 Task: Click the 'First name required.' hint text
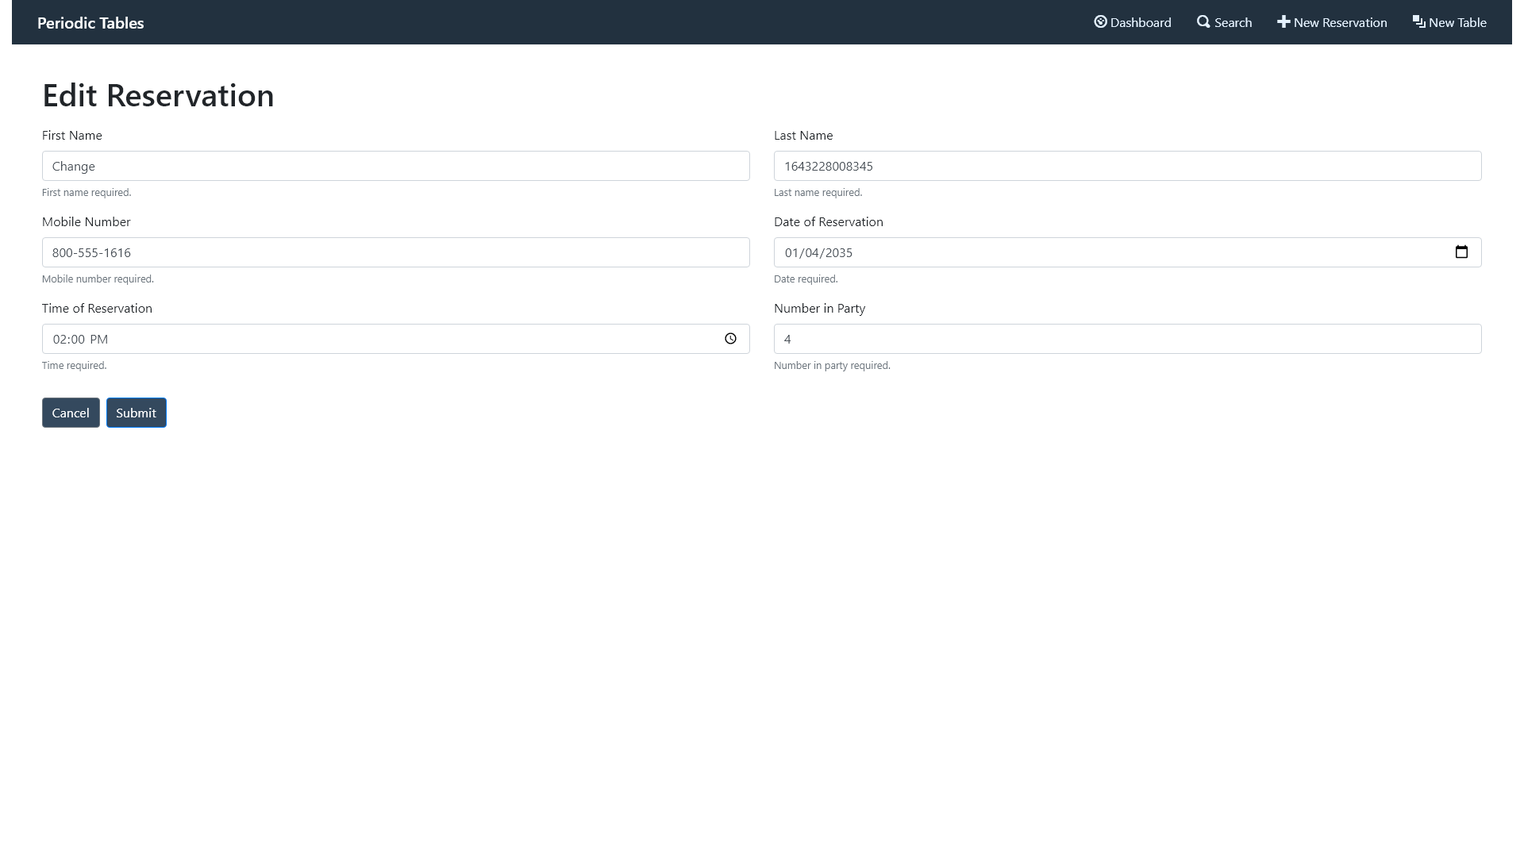[x=87, y=193]
